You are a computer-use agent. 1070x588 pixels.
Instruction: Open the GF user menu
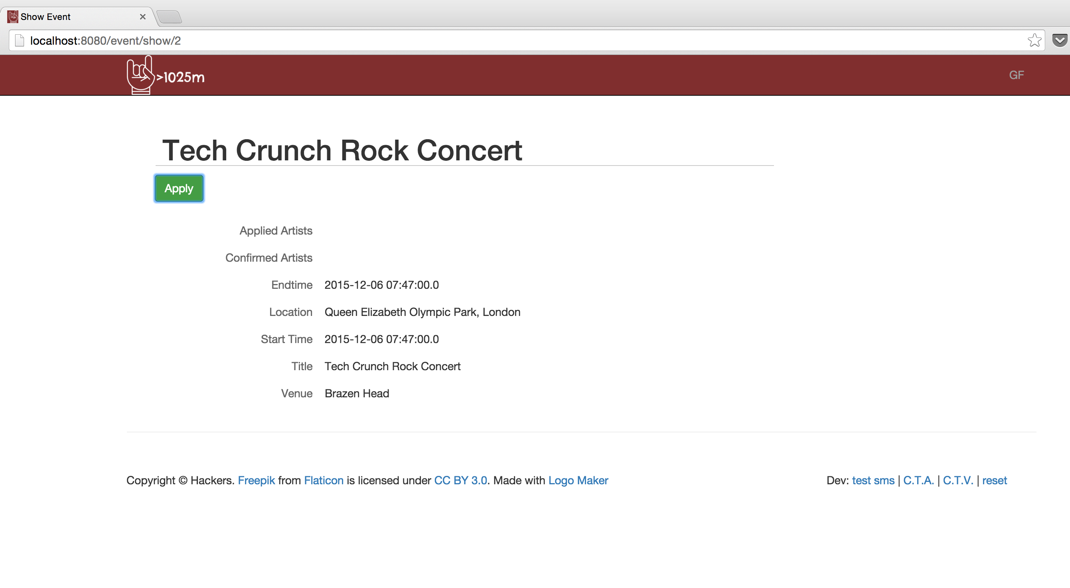tap(1016, 75)
